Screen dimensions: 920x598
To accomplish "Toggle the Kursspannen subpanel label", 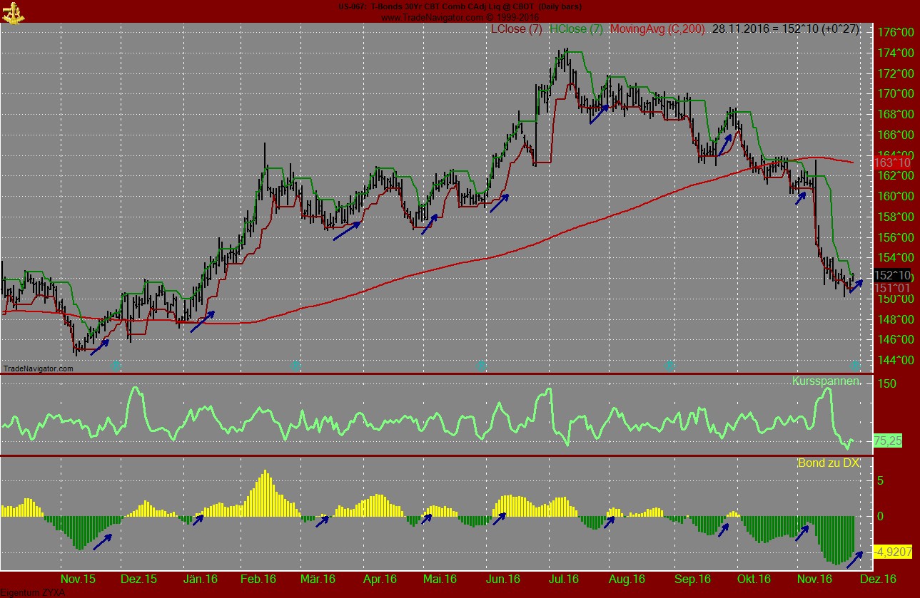I will click(x=827, y=382).
